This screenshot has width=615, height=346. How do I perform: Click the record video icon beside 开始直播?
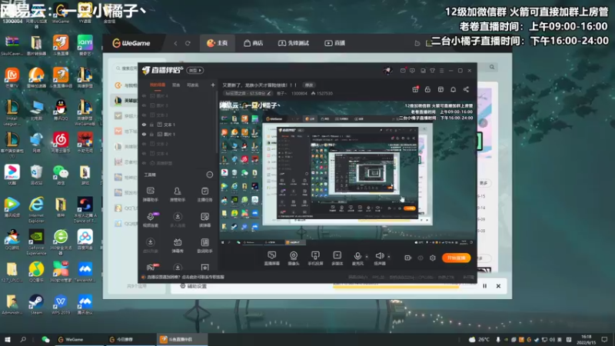click(407, 258)
